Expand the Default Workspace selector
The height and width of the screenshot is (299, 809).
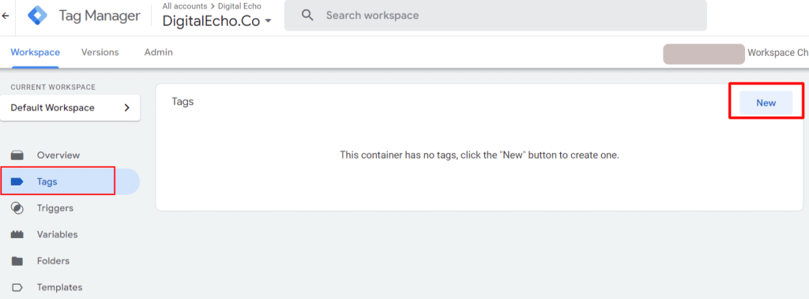click(x=70, y=108)
